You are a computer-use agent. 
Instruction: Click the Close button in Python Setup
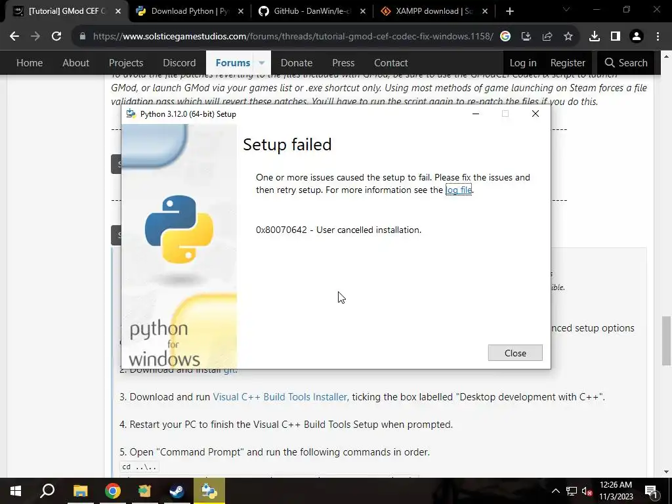click(515, 352)
